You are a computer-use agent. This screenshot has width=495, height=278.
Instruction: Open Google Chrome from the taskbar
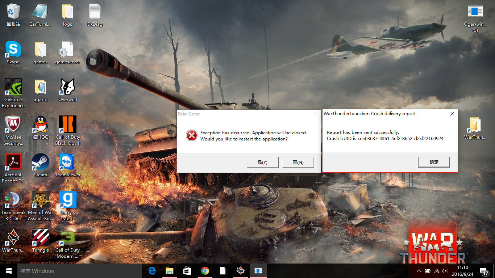205,271
